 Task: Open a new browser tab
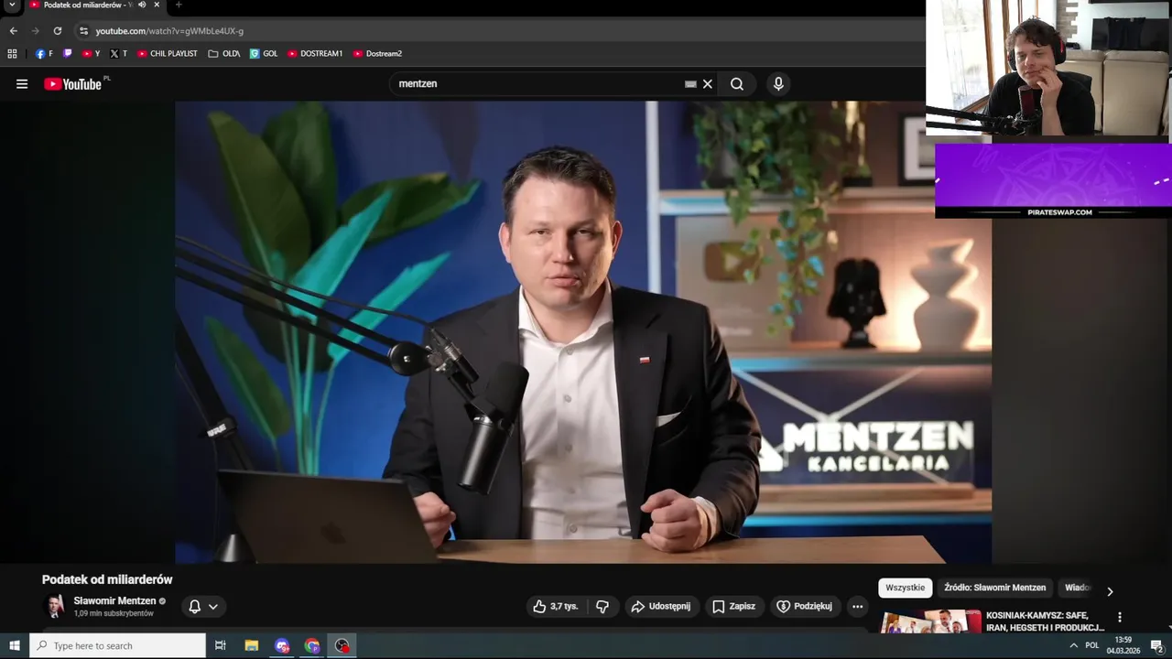point(179,5)
